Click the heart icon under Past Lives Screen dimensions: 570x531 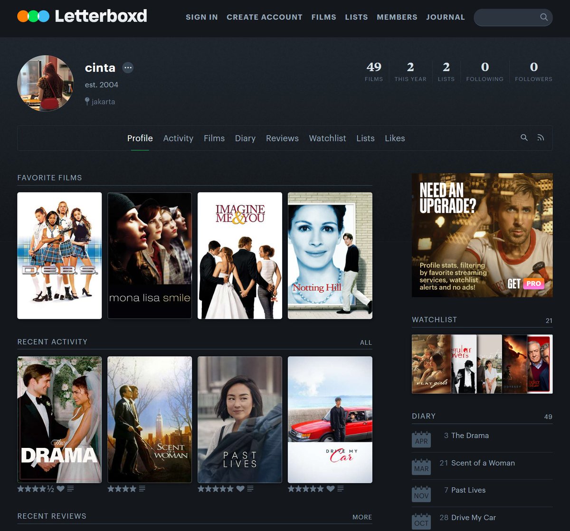pyautogui.click(x=240, y=489)
